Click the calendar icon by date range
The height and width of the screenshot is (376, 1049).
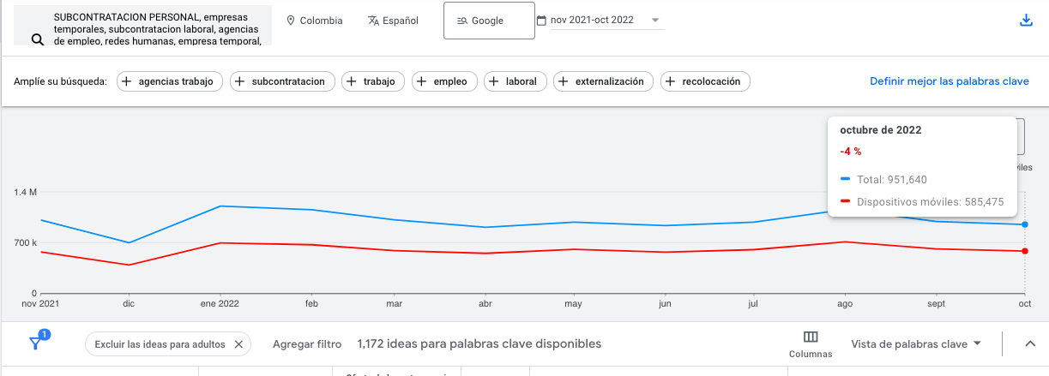(541, 21)
